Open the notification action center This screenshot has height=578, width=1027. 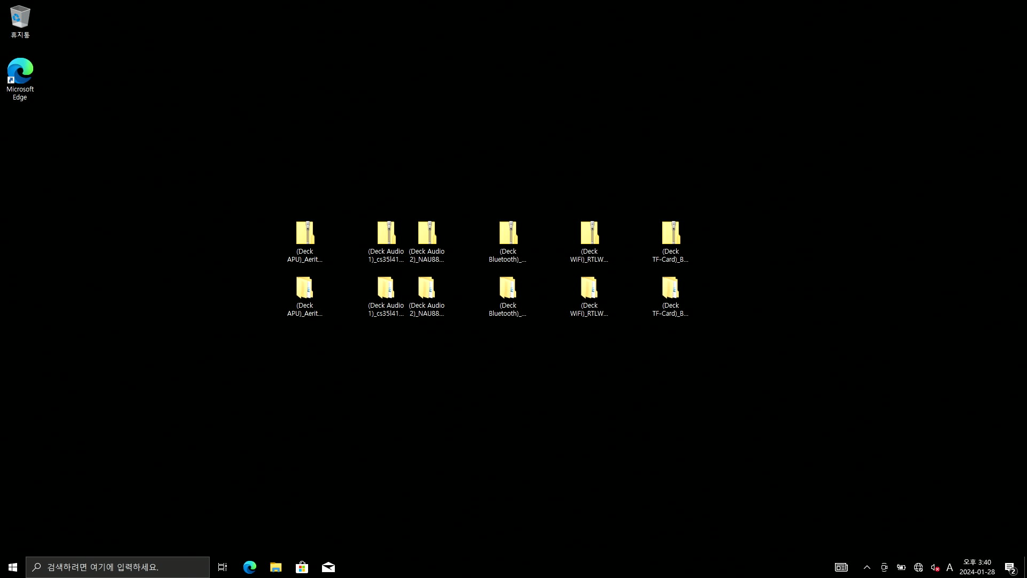(1010, 567)
